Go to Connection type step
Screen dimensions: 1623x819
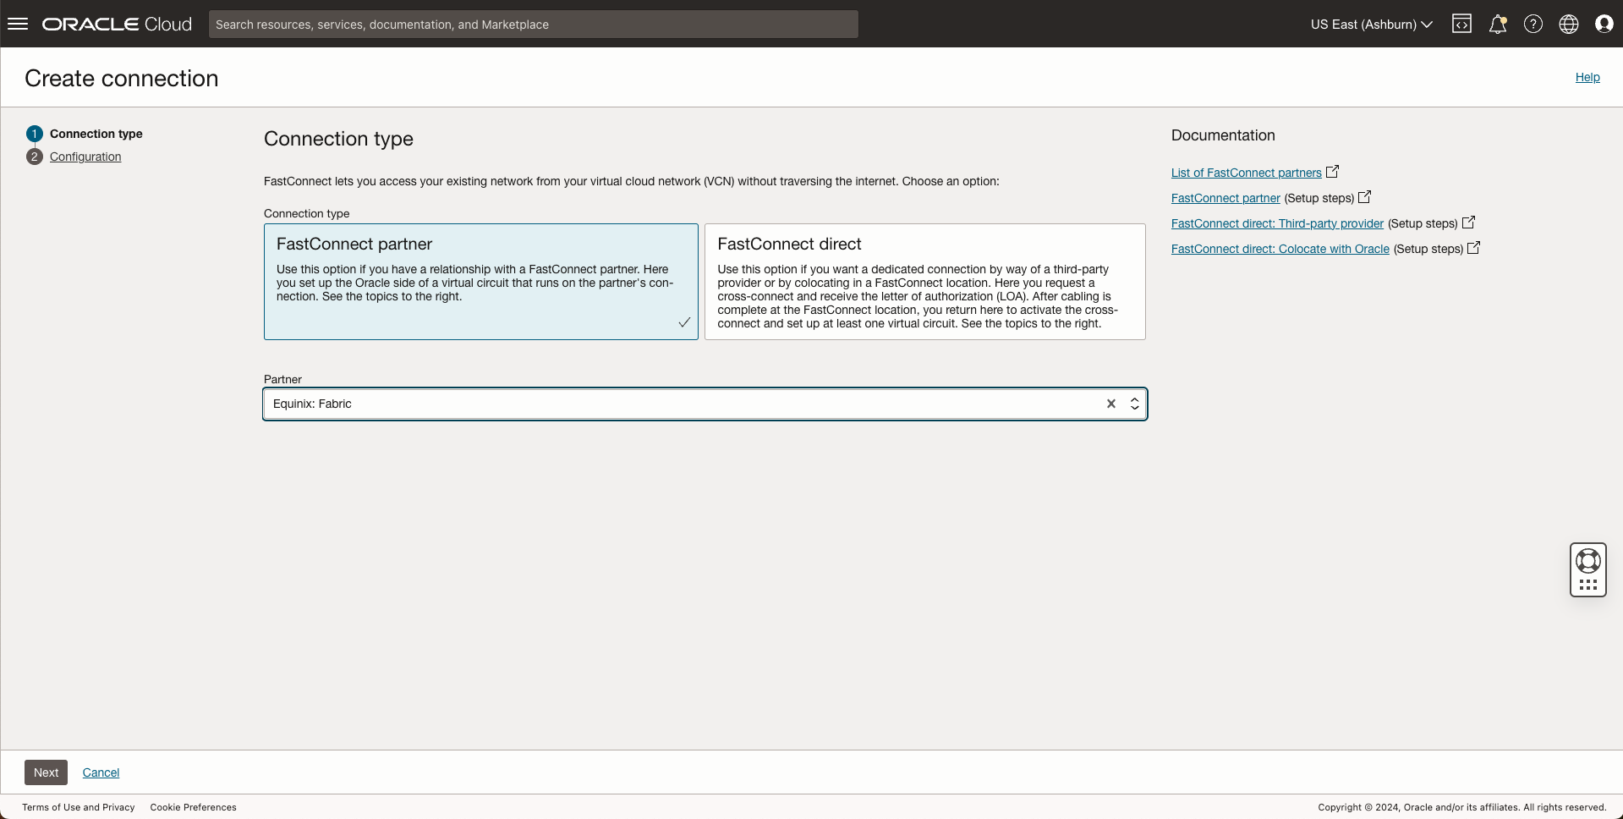click(x=96, y=134)
